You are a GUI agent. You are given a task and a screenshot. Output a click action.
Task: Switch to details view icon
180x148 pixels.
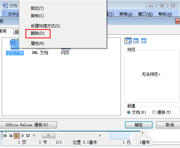click(x=144, y=41)
